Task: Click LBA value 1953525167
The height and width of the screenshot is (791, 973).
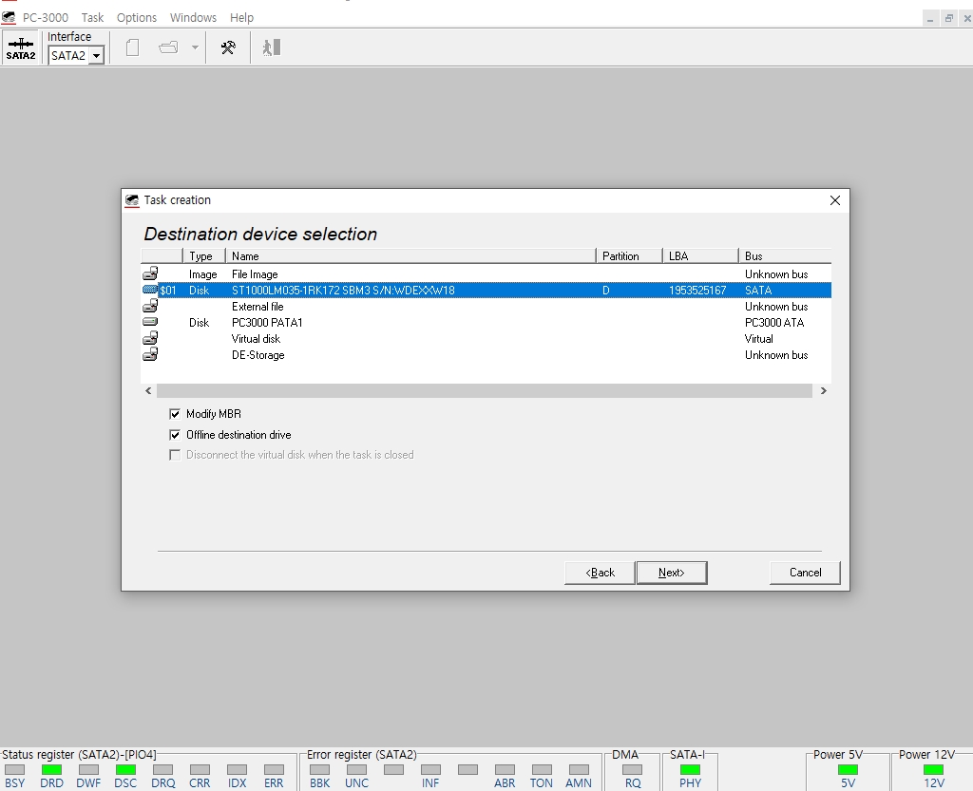Action: 697,291
